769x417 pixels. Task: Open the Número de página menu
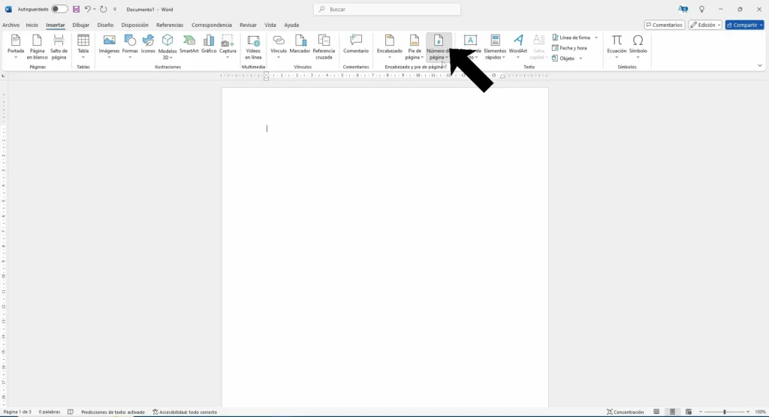click(x=439, y=47)
